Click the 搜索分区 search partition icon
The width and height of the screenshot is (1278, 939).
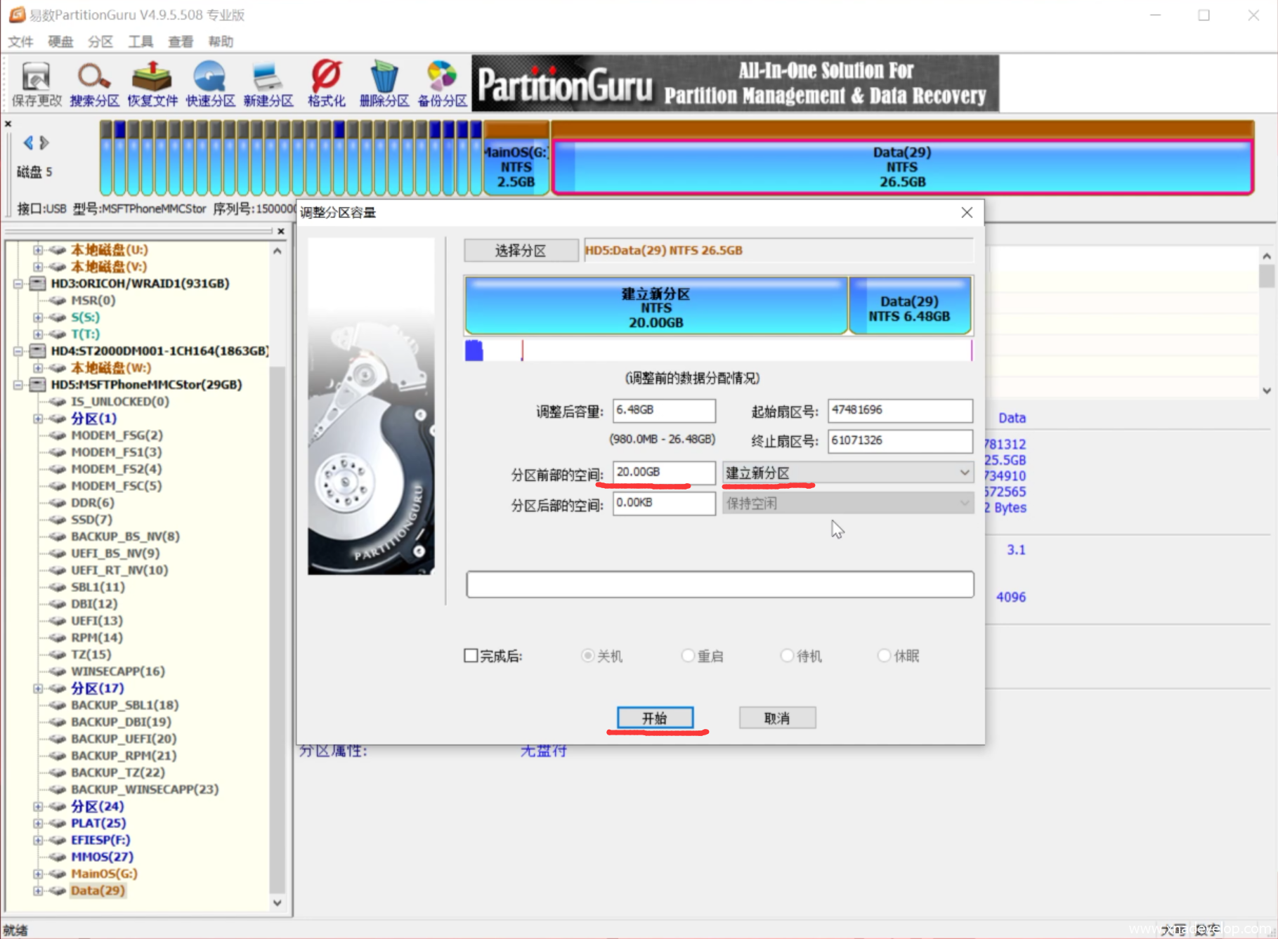point(94,84)
